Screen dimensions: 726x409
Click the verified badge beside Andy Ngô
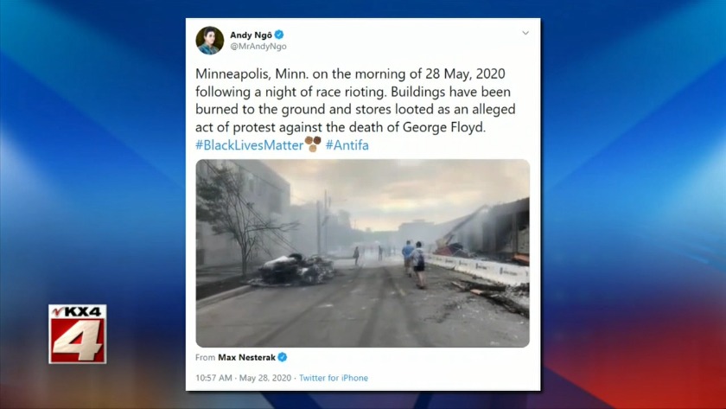click(279, 35)
